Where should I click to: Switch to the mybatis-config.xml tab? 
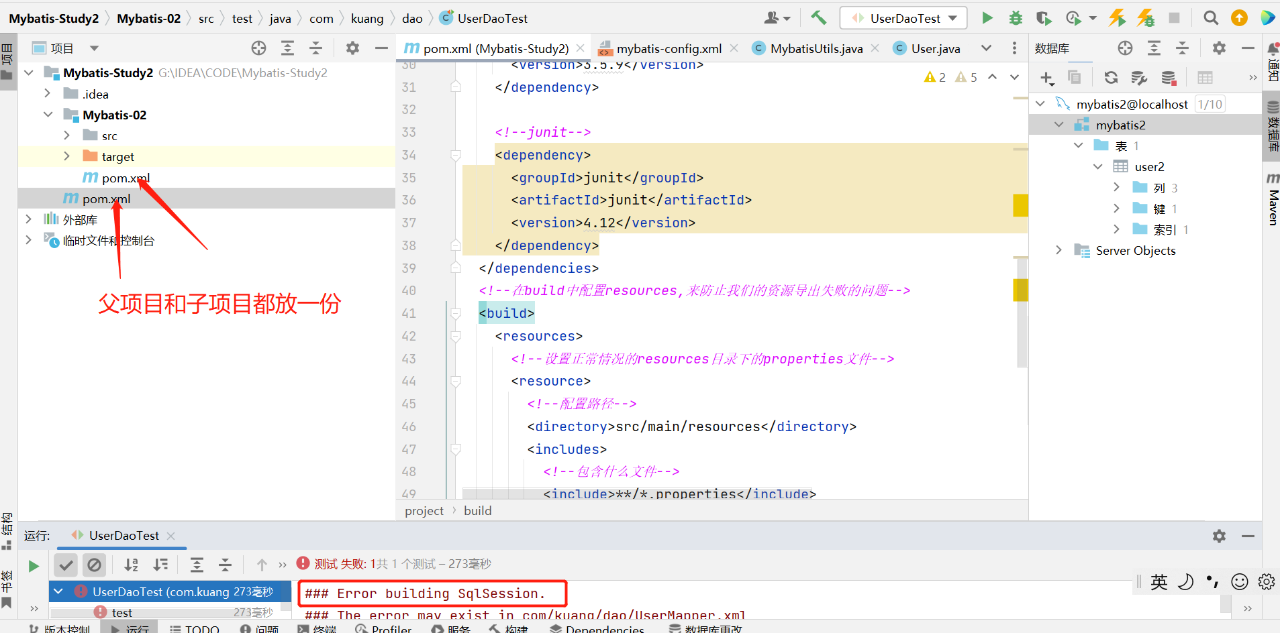(x=667, y=48)
